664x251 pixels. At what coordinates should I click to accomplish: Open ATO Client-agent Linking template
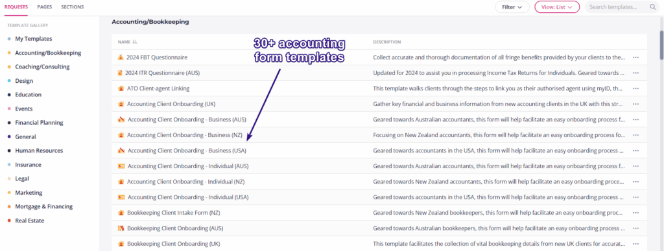158,89
